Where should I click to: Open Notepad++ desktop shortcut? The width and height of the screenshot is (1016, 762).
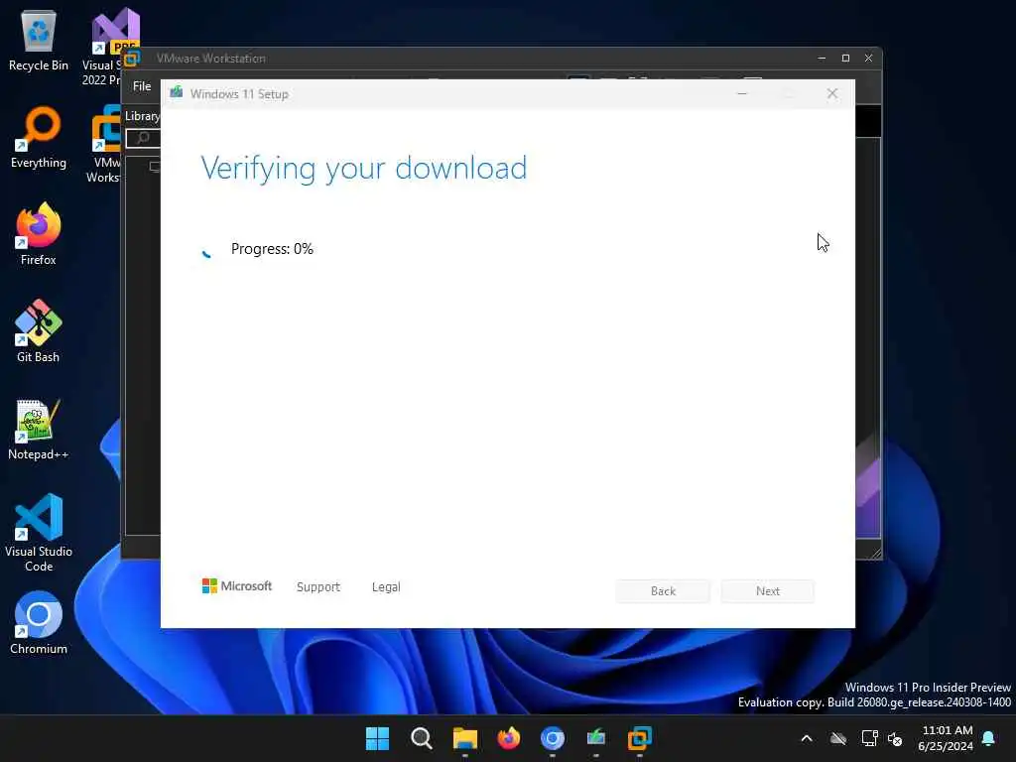pyautogui.click(x=39, y=429)
